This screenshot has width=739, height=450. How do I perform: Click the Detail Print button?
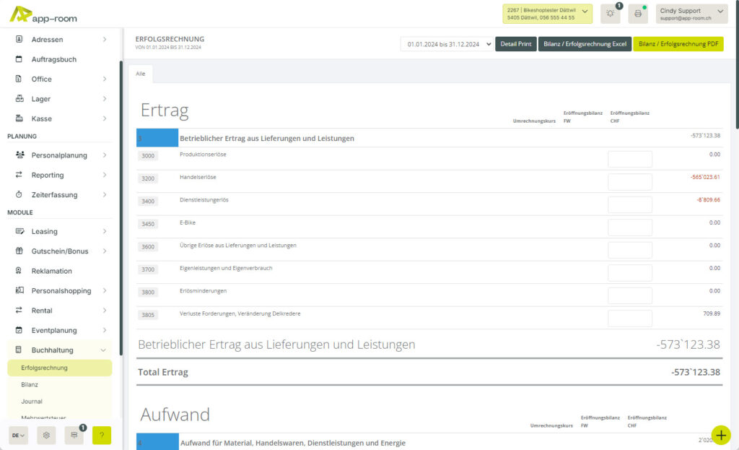click(x=516, y=43)
